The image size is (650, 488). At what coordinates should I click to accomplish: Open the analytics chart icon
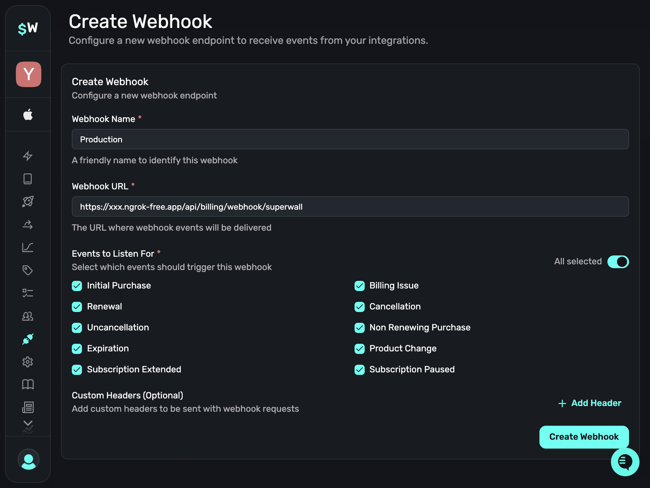click(28, 247)
